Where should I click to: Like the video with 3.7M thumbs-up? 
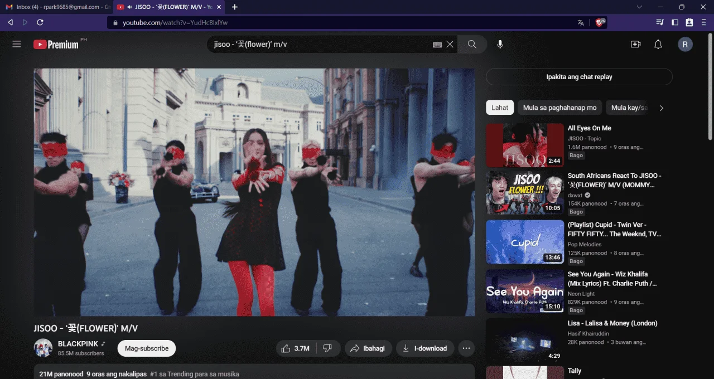(x=296, y=348)
